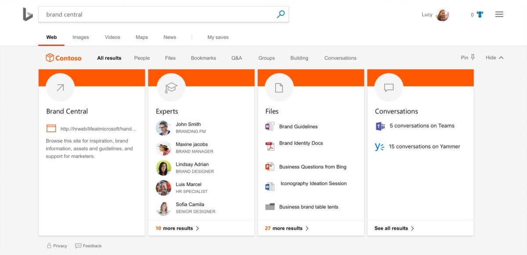The width and height of the screenshot is (527, 255).
Task: Open the hamburger menu
Action: [x=499, y=14]
